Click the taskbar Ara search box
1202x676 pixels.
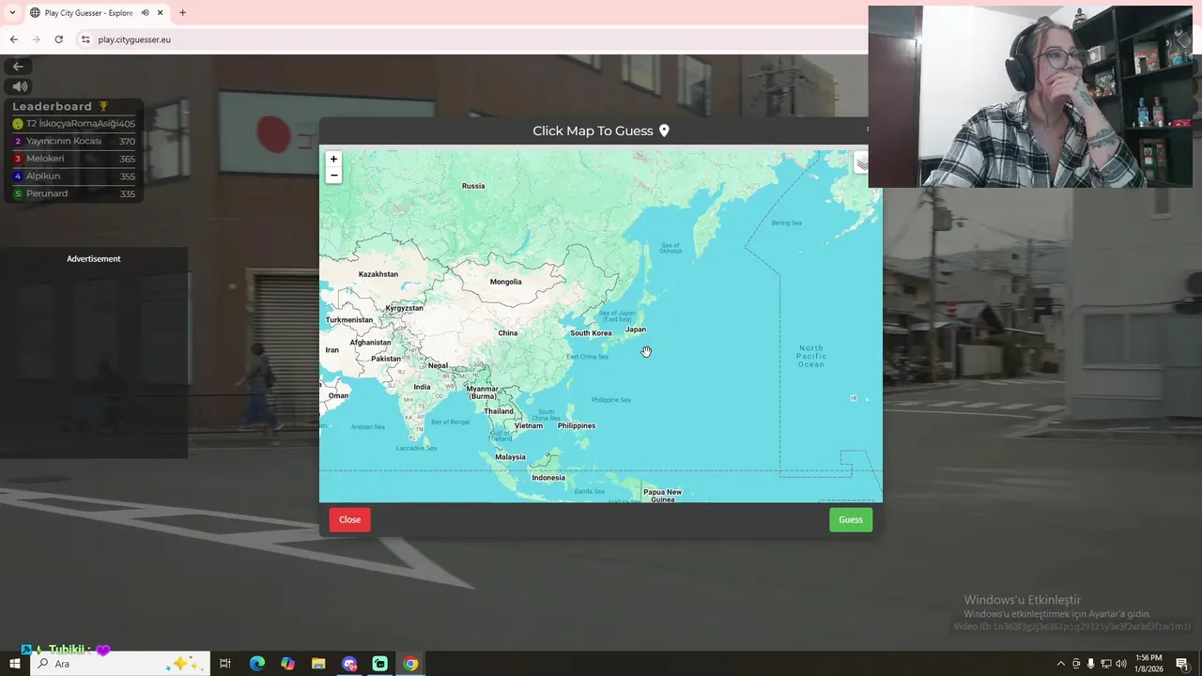point(120,664)
